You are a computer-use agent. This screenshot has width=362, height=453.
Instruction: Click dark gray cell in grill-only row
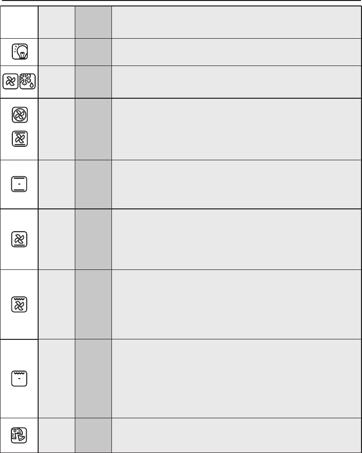tap(93, 379)
